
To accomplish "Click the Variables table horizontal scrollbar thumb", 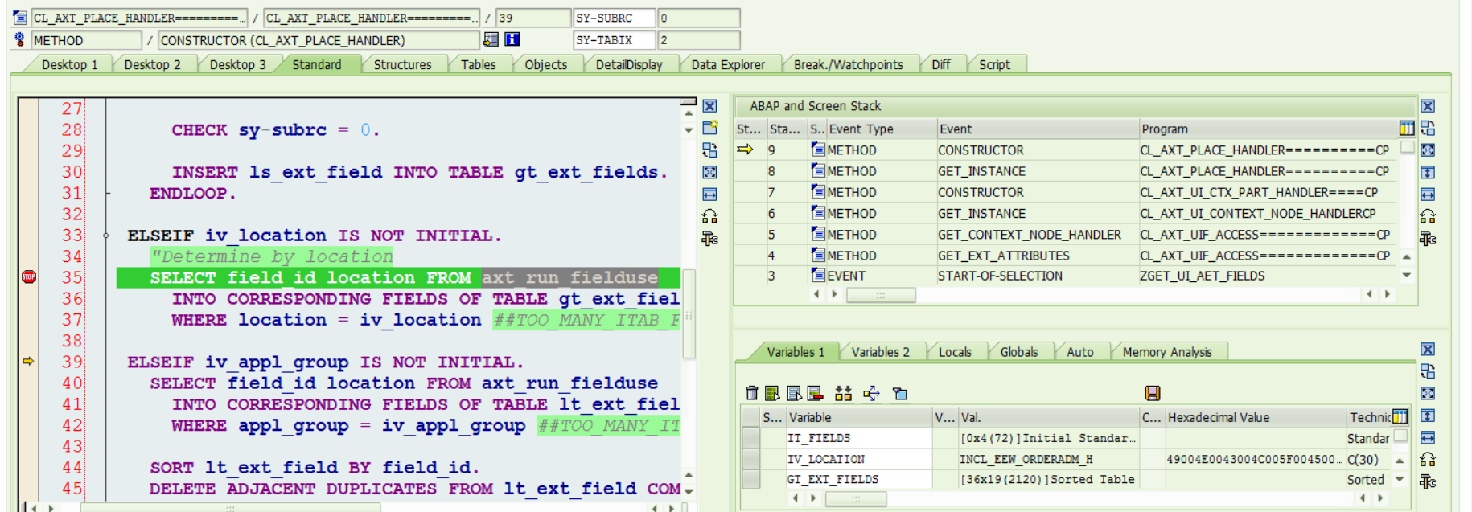I will pos(856,499).
